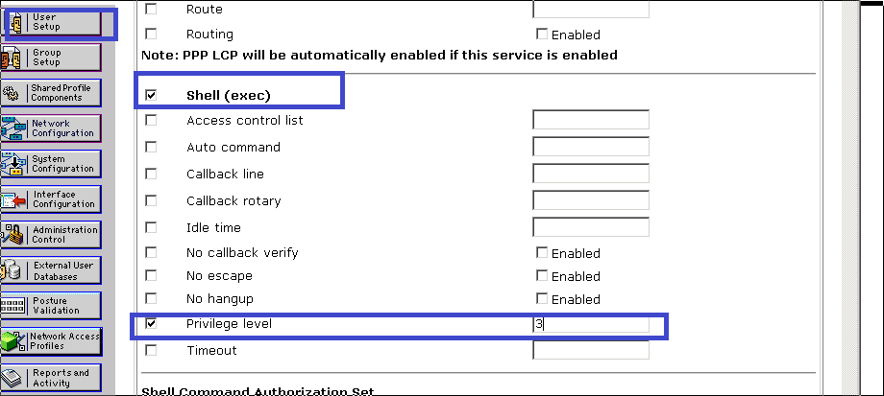Focus the Auto command text field
The image size is (884, 396).
tap(591, 147)
